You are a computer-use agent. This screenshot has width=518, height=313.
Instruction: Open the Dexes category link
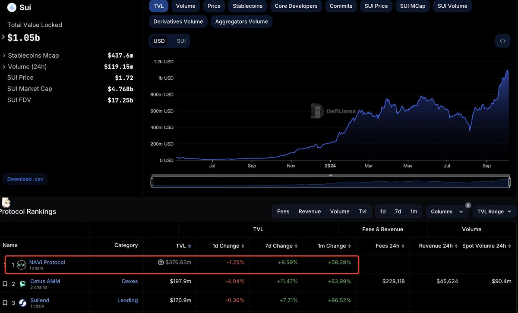(130, 281)
